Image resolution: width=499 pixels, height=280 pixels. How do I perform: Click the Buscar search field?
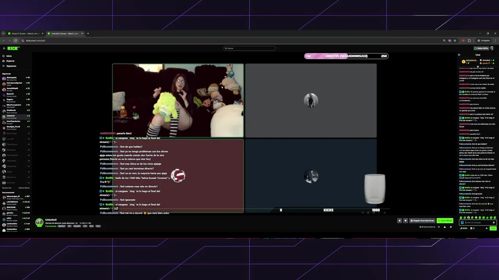point(249,48)
